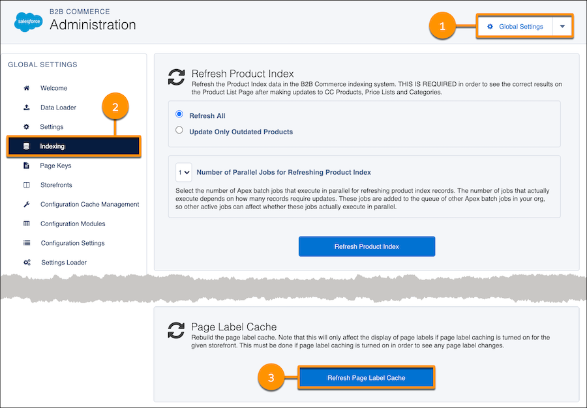Image resolution: width=587 pixels, height=408 pixels.
Task: Select Welcome in the Global Settings sidebar
Action: coord(53,88)
